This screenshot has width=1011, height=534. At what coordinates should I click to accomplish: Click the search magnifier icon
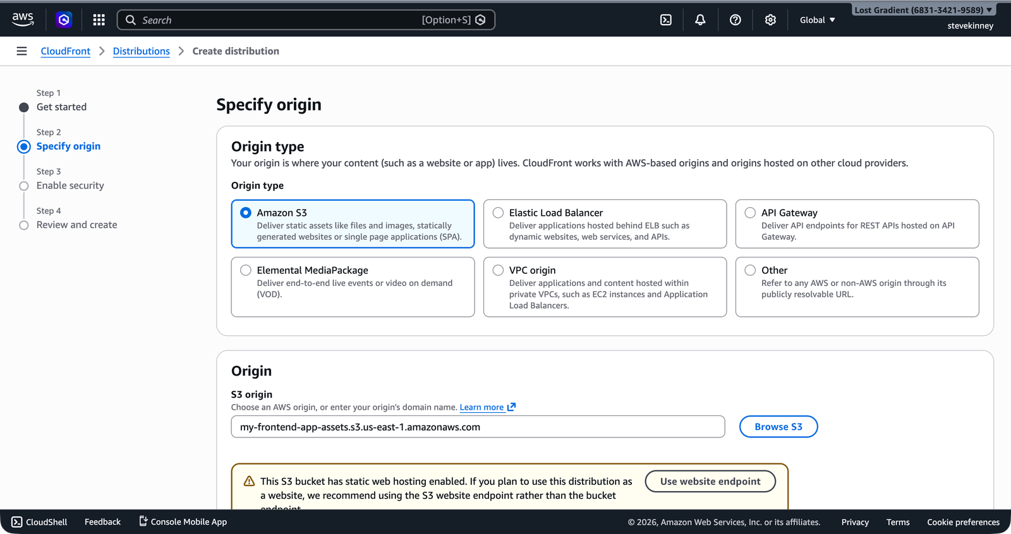(131, 20)
